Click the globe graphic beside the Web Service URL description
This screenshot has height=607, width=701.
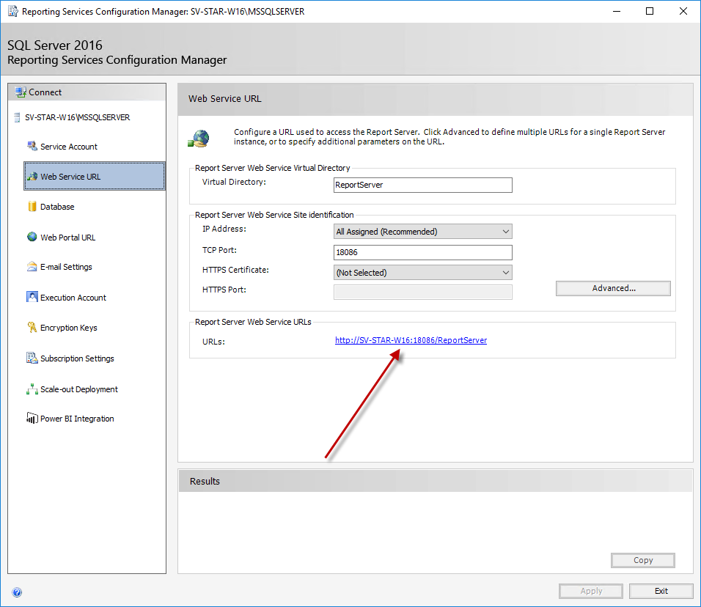(199, 139)
